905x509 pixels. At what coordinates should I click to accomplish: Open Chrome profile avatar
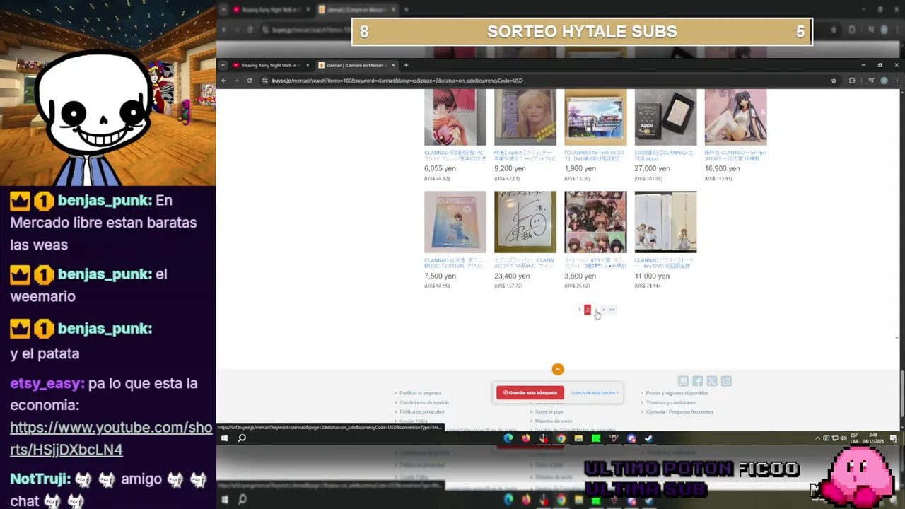pyautogui.click(x=884, y=81)
